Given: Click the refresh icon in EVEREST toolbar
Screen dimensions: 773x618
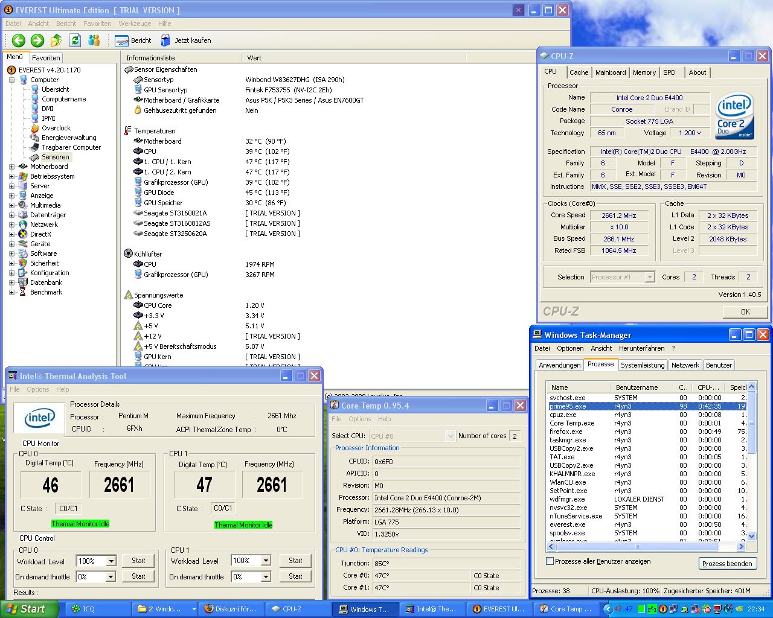Looking at the screenshot, I should click(75, 40).
